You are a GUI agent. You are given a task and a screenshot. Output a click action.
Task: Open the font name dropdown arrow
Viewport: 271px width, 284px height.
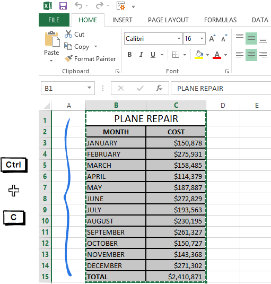[x=179, y=39]
